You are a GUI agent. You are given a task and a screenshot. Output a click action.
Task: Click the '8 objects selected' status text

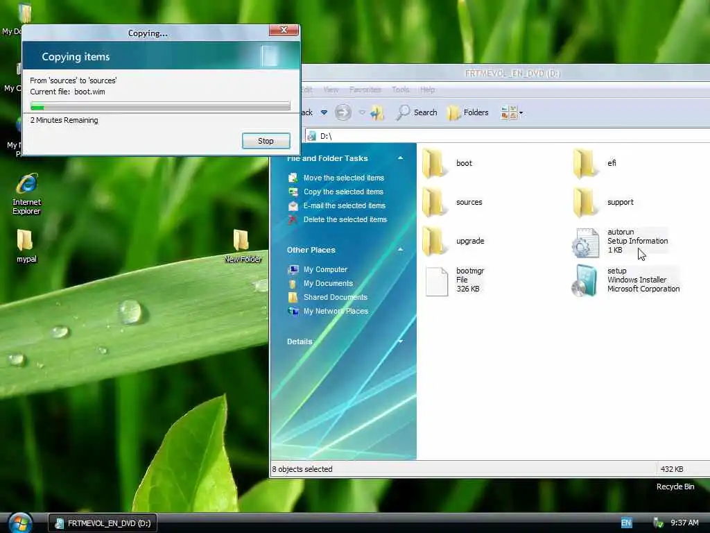[302, 469]
